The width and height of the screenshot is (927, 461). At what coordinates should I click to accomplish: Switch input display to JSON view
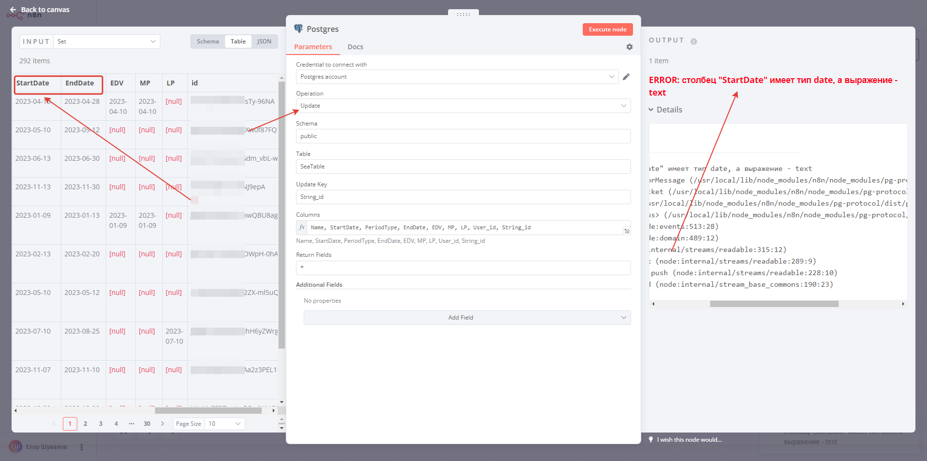[264, 41]
